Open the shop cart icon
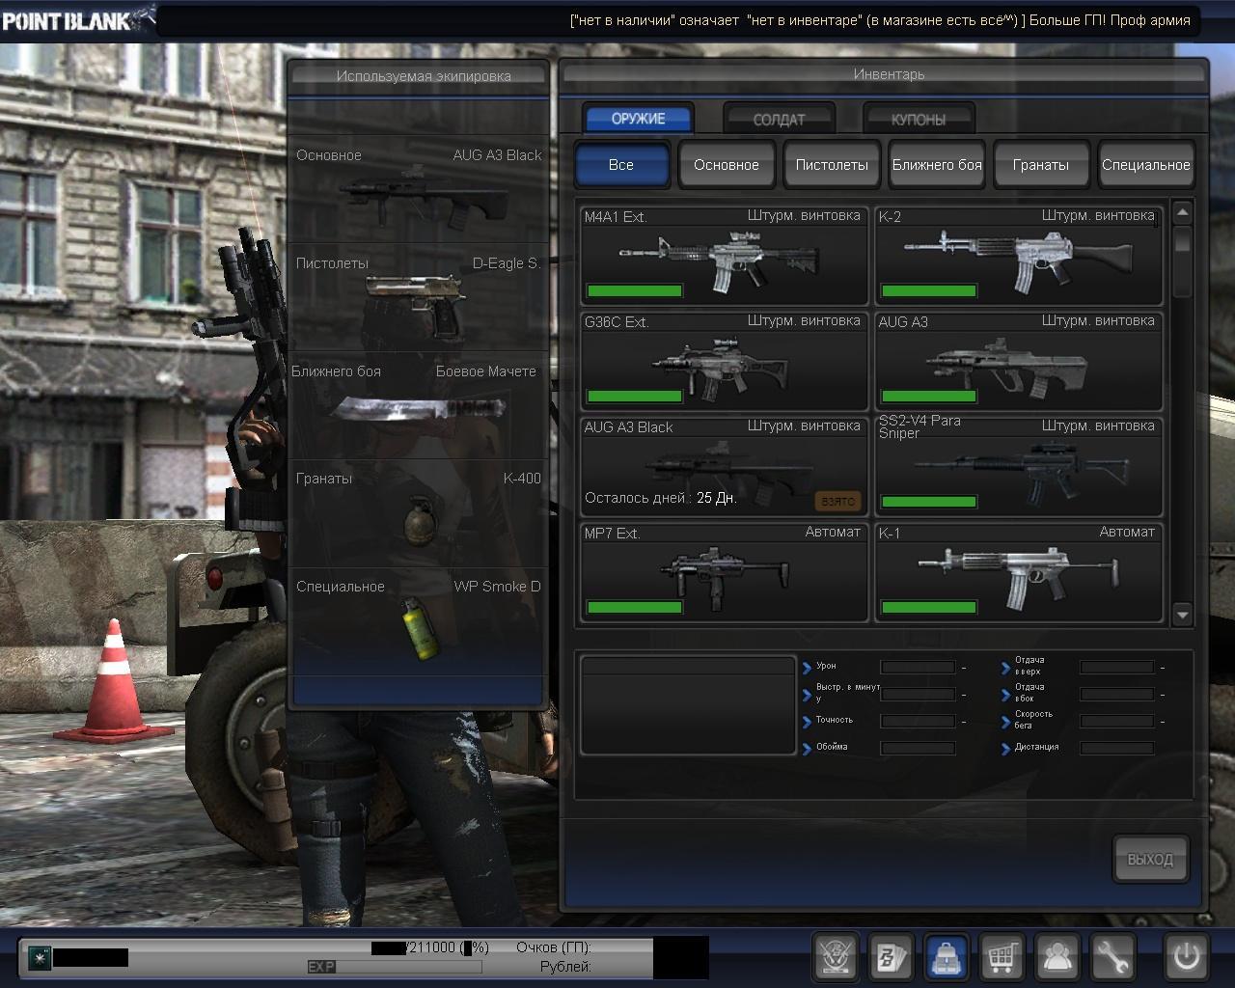 [1002, 957]
